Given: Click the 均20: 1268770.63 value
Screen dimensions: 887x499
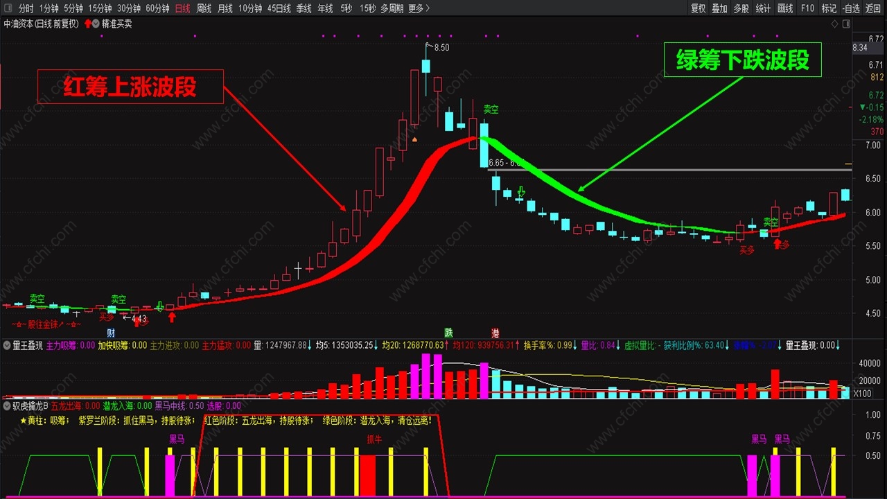Looking at the screenshot, I should [412, 344].
